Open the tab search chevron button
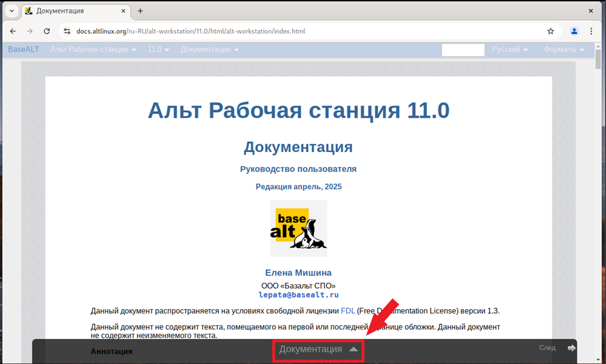The height and width of the screenshot is (364, 606). point(12,11)
